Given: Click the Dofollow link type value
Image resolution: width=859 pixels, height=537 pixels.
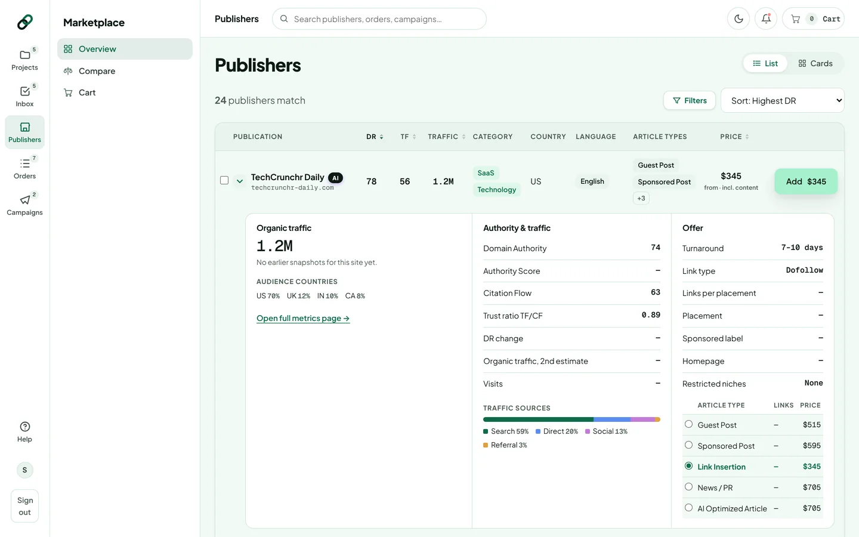Looking at the screenshot, I should (x=804, y=270).
